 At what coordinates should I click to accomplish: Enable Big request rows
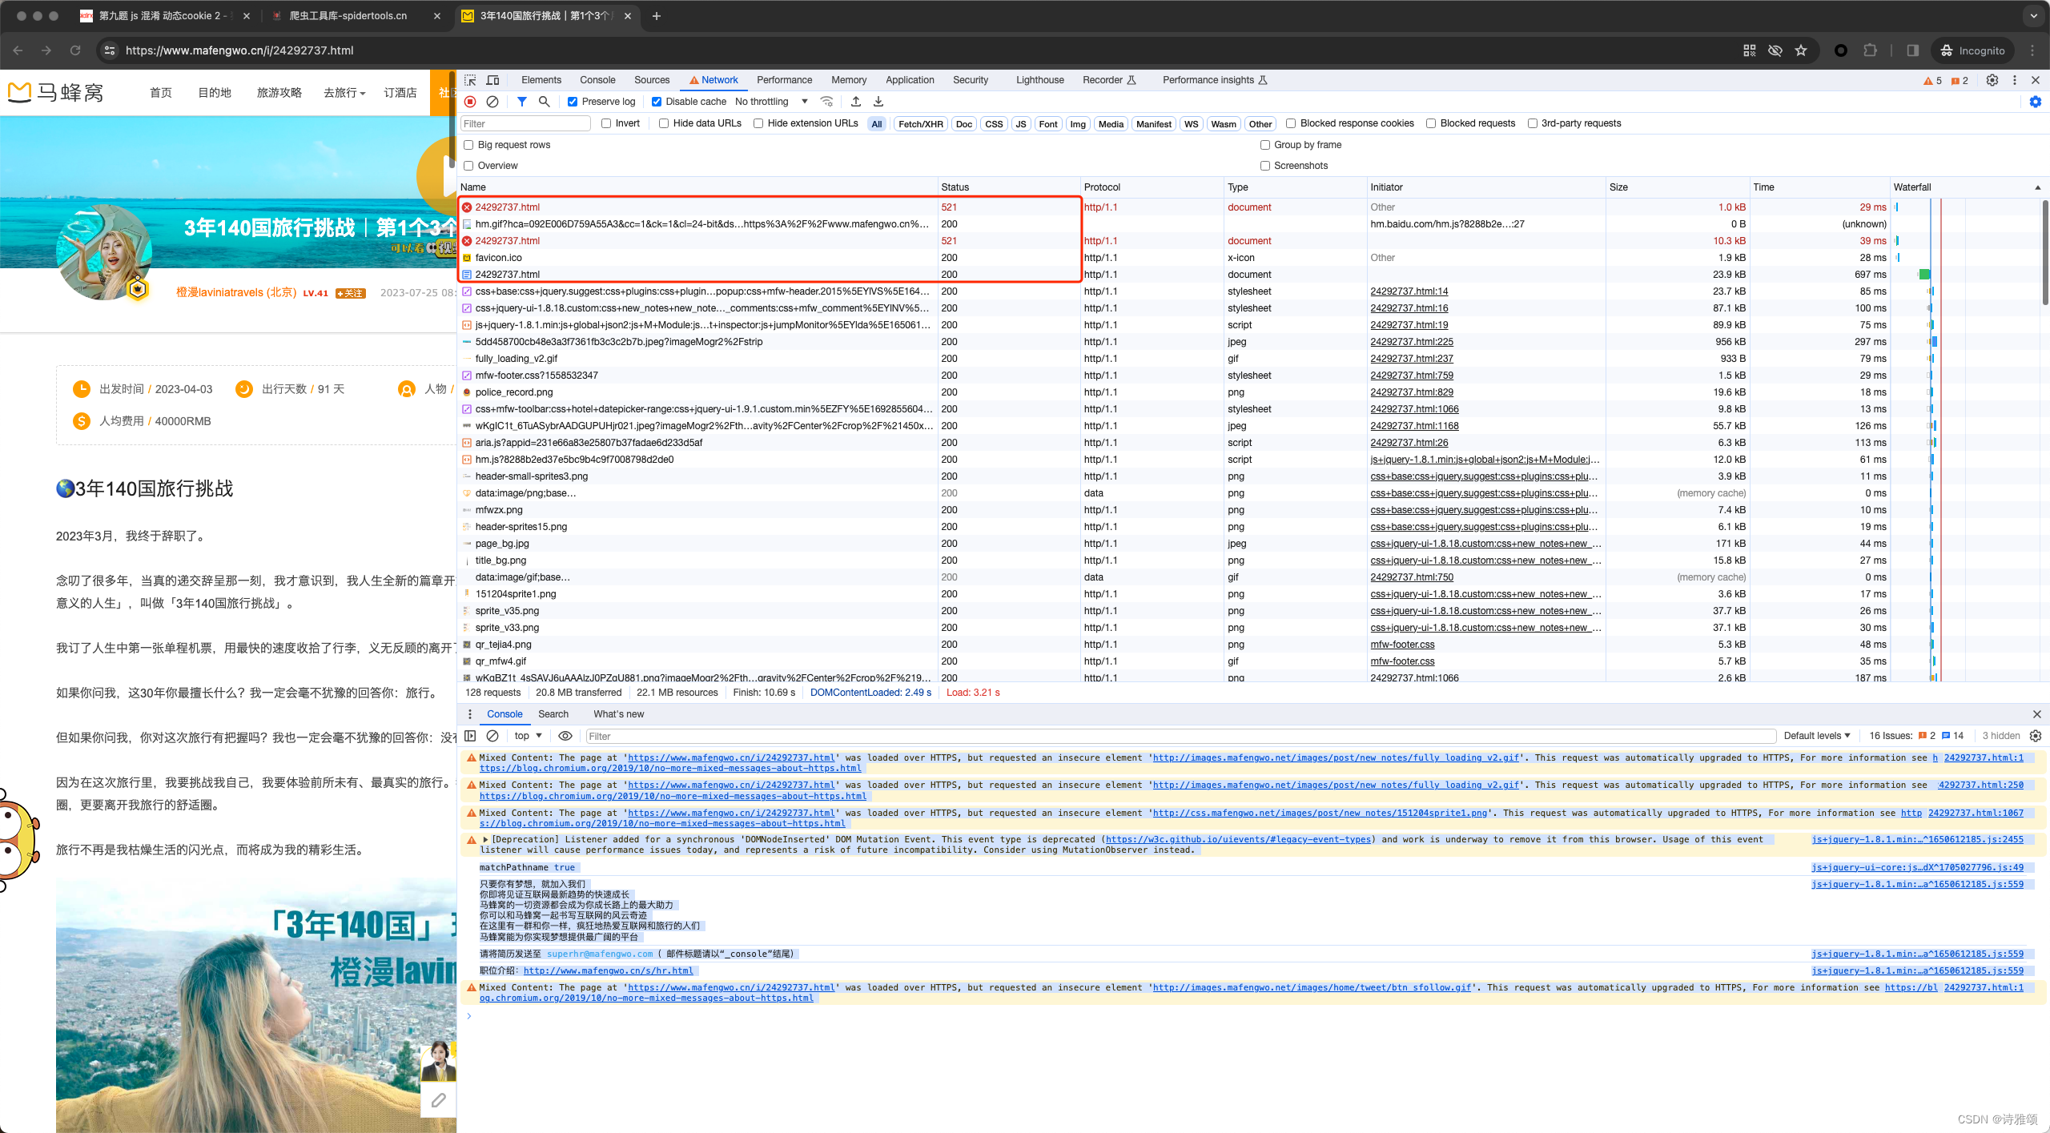pyautogui.click(x=468, y=145)
